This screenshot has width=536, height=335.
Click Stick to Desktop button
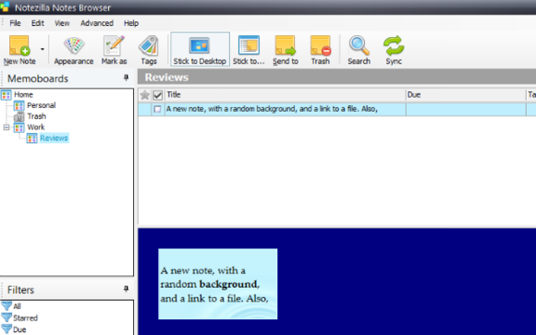coord(200,50)
